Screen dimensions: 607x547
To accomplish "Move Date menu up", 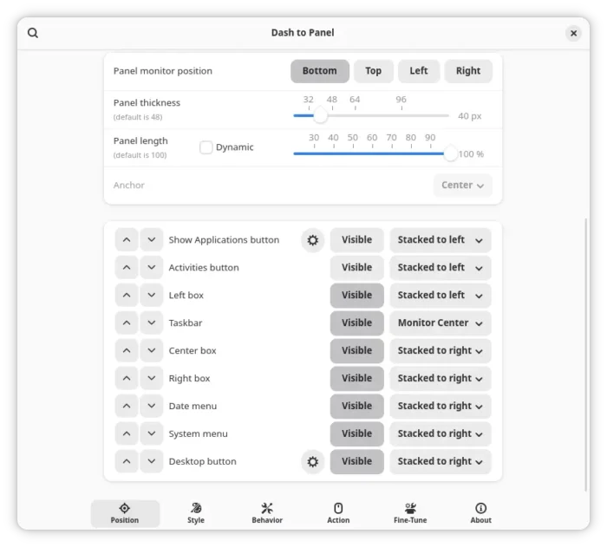I will click(x=127, y=406).
